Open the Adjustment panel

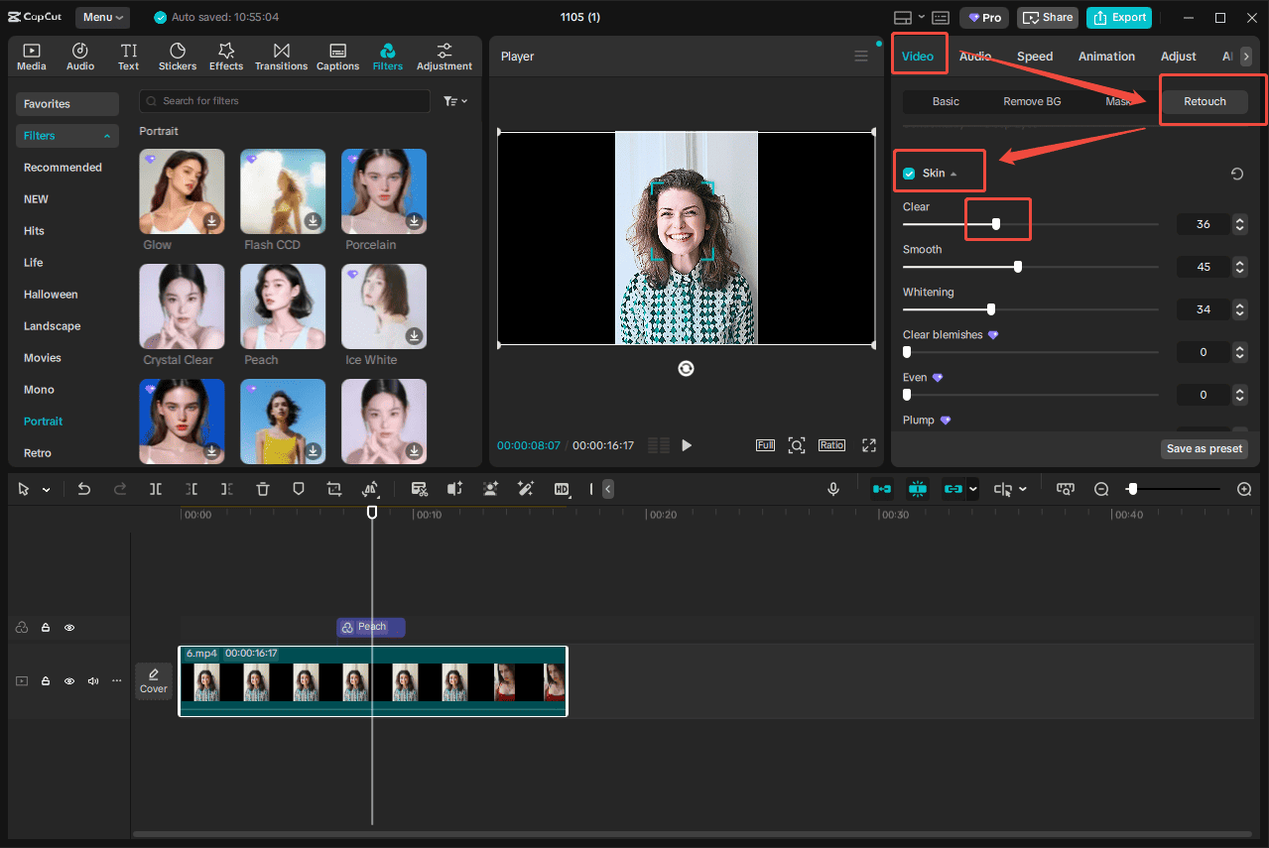[x=444, y=56]
